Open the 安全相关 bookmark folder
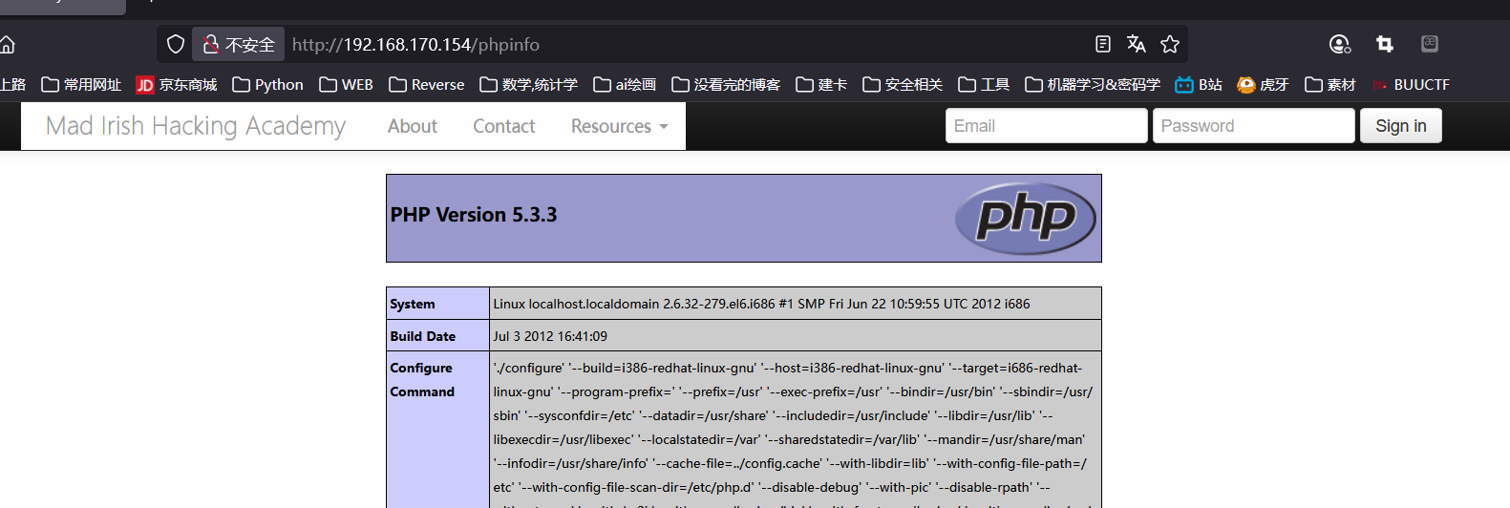The image size is (1510, 508). click(x=903, y=85)
